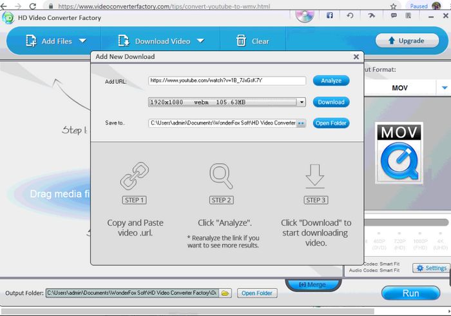Open the feedback chat bubble icon

pos(394,15)
